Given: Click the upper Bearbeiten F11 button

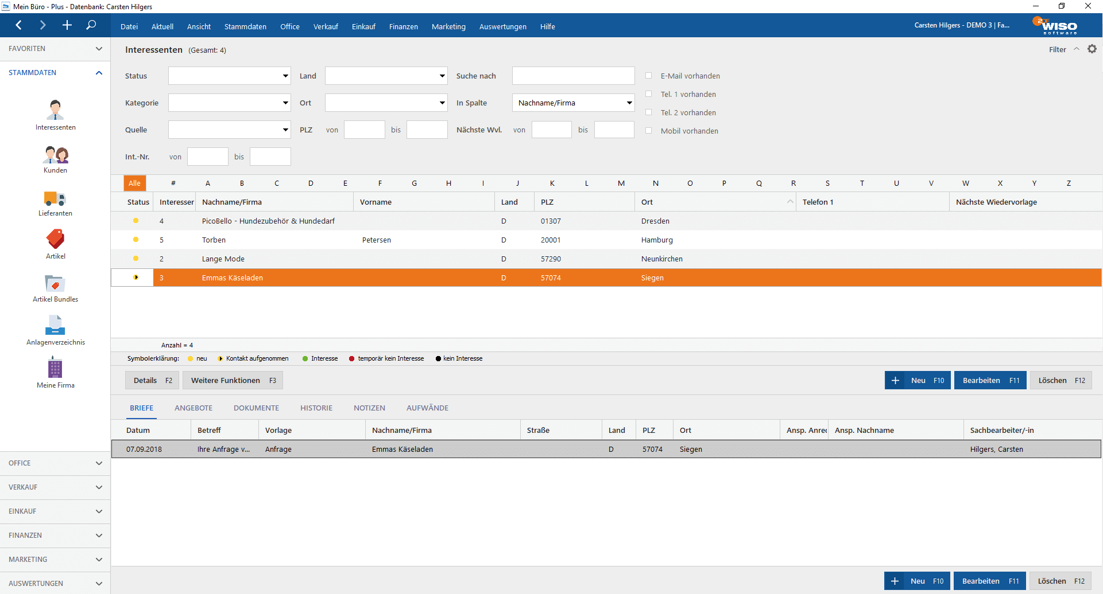Looking at the screenshot, I should pos(990,381).
